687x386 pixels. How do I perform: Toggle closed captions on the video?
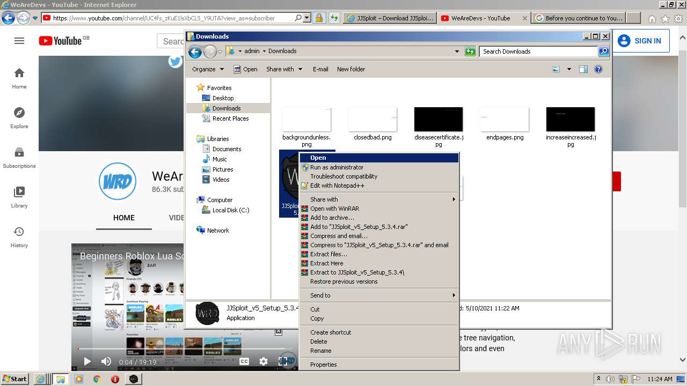[244, 362]
